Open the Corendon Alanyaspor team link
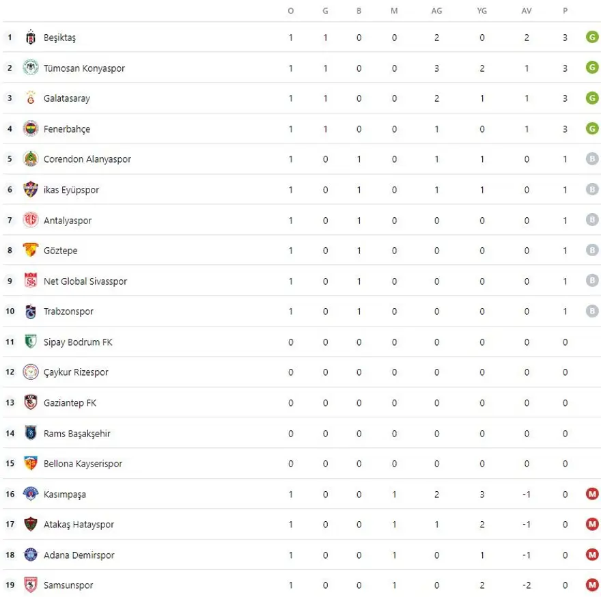This screenshot has height=597, width=601. [x=87, y=159]
